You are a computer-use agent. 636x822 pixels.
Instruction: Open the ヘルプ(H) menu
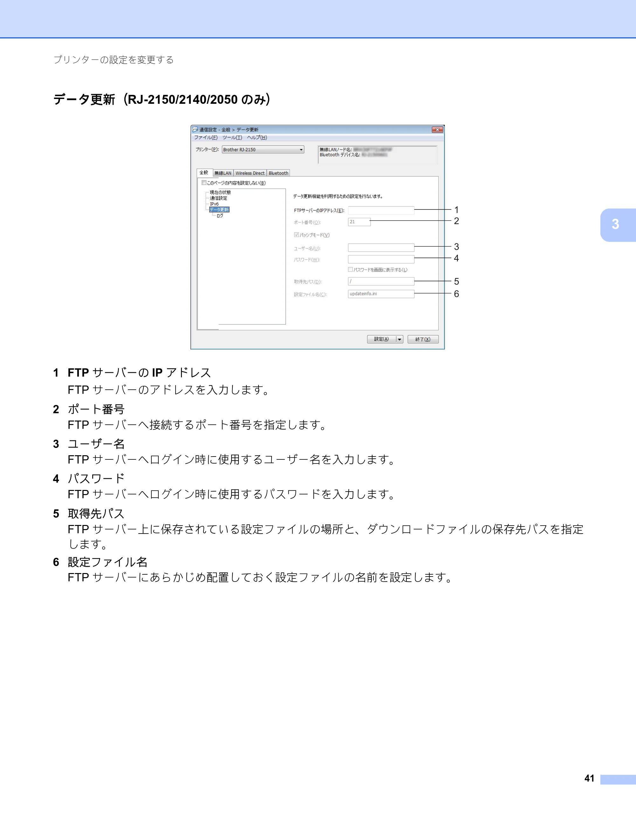pos(257,138)
